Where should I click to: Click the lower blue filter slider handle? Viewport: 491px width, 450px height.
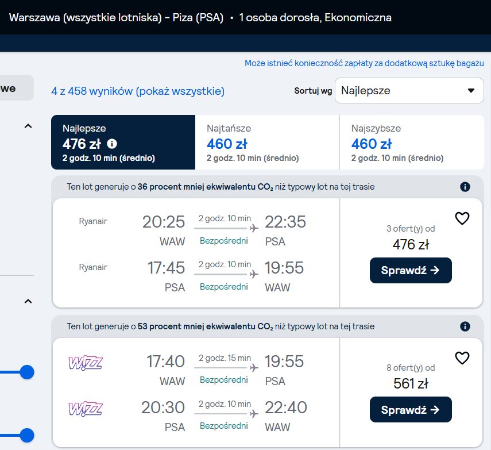[x=27, y=435]
